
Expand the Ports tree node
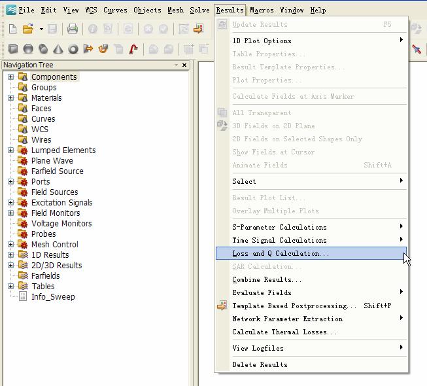pos(10,182)
